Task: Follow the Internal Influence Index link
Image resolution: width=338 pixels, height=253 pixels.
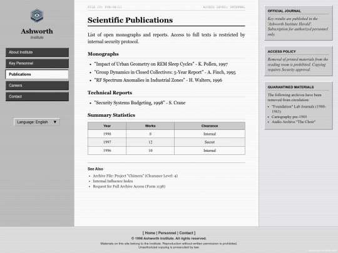Action: [113, 181]
